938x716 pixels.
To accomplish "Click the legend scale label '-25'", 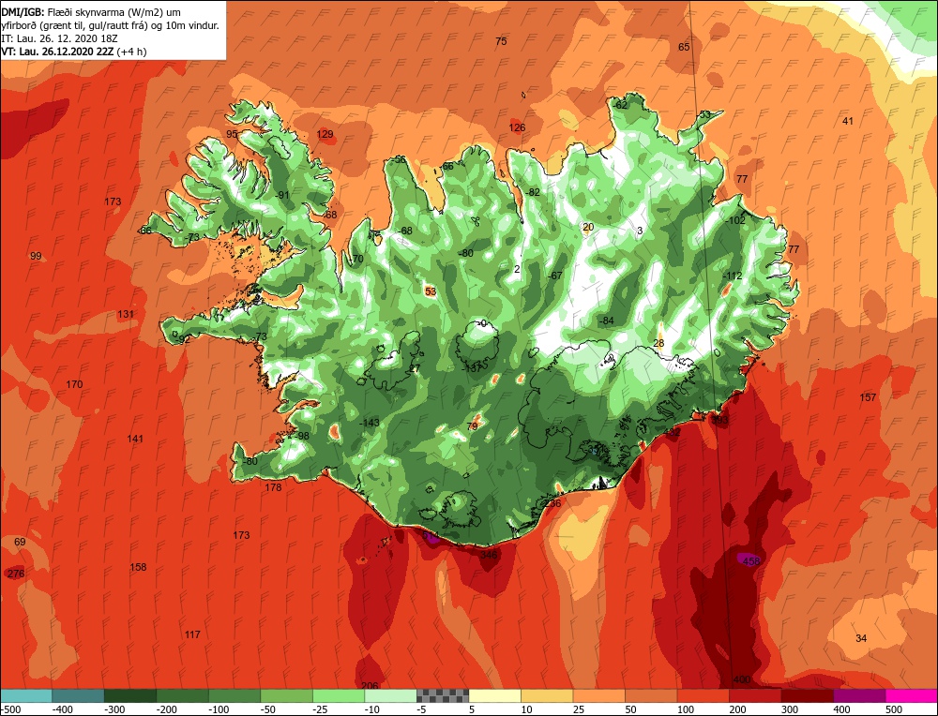I will point(321,709).
